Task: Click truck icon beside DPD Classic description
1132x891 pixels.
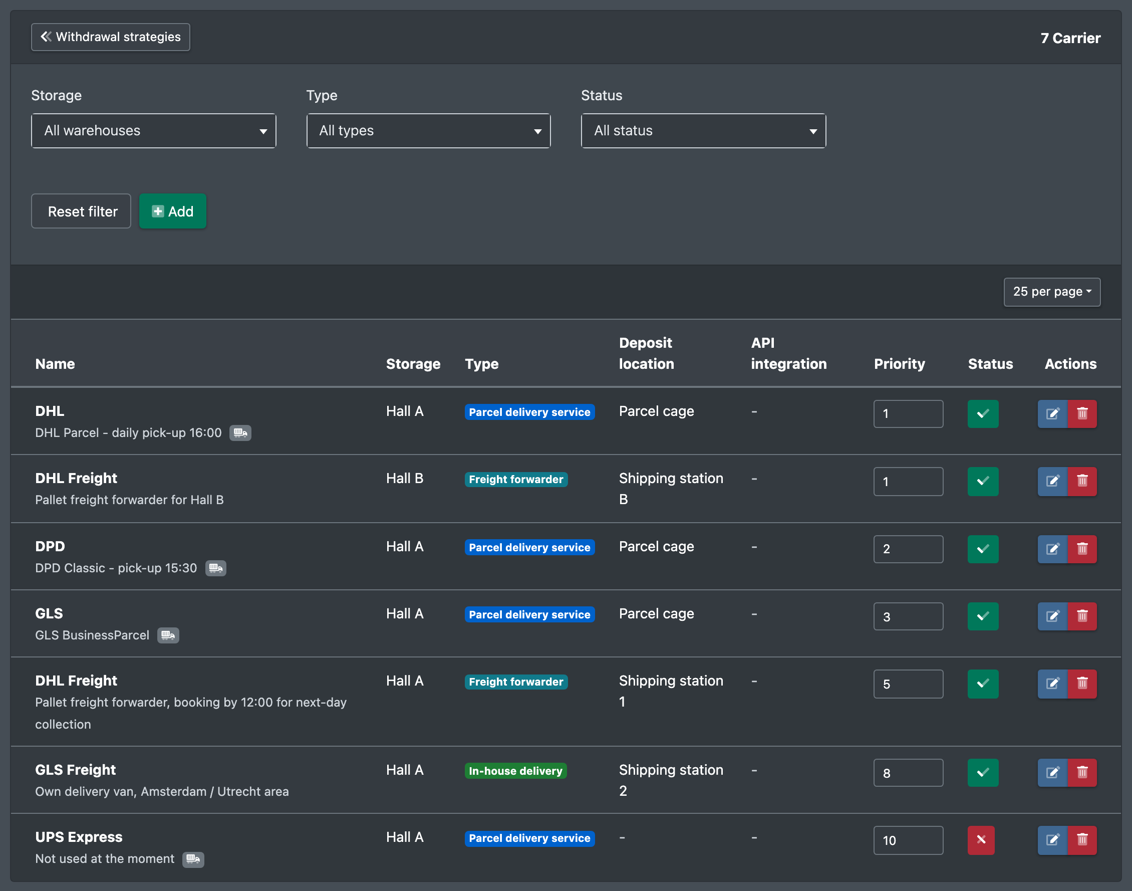Action: [x=216, y=568]
